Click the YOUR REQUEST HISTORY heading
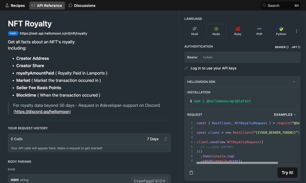This screenshot has height=183, width=306. pyautogui.click(x=28, y=128)
